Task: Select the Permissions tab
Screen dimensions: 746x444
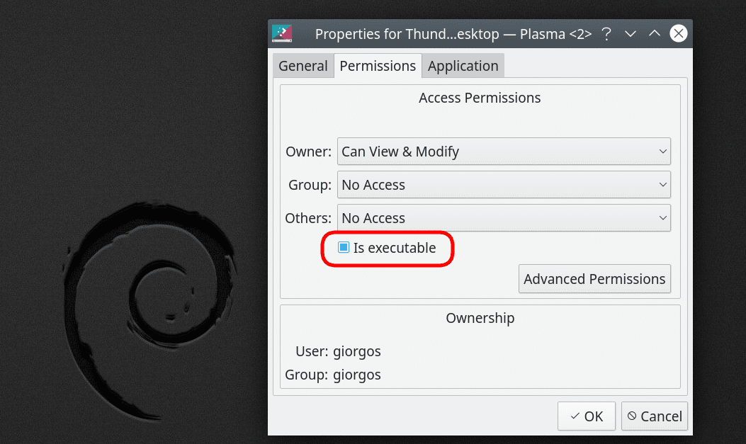Action: [x=378, y=66]
